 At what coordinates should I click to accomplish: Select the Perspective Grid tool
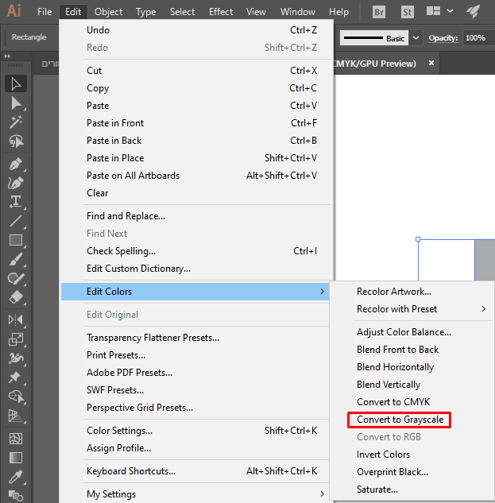tap(16, 416)
